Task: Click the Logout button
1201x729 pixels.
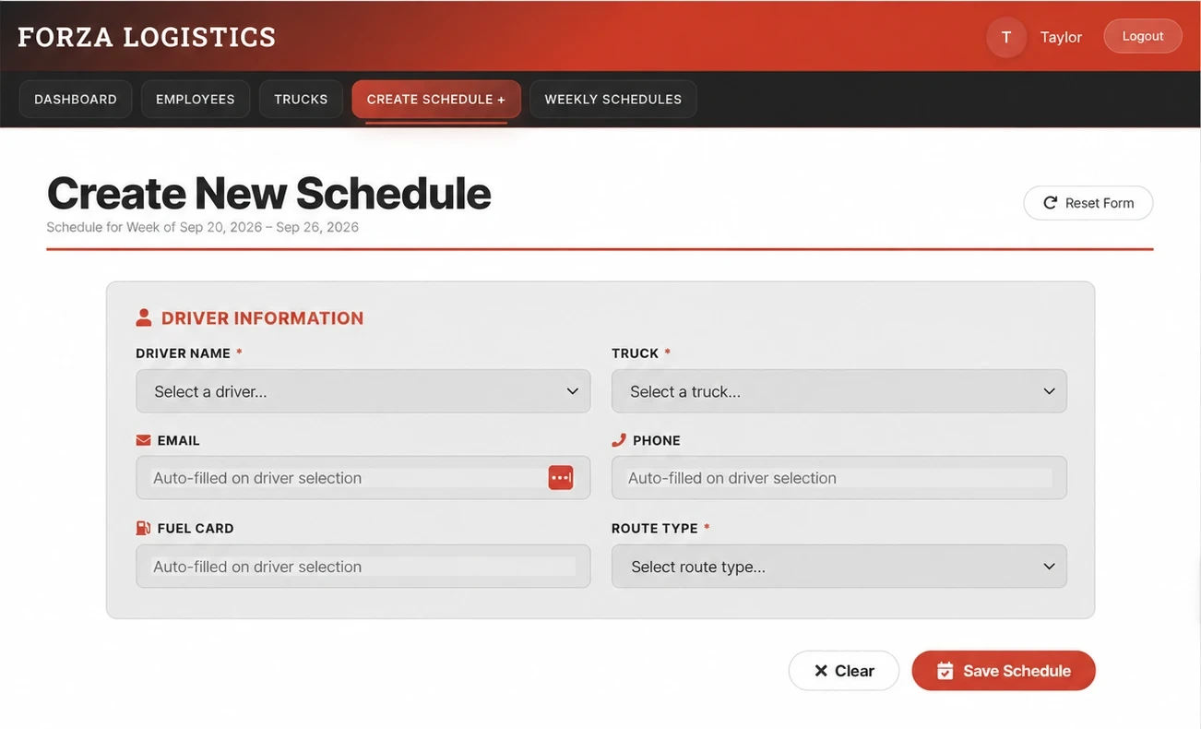Action: [x=1143, y=36]
